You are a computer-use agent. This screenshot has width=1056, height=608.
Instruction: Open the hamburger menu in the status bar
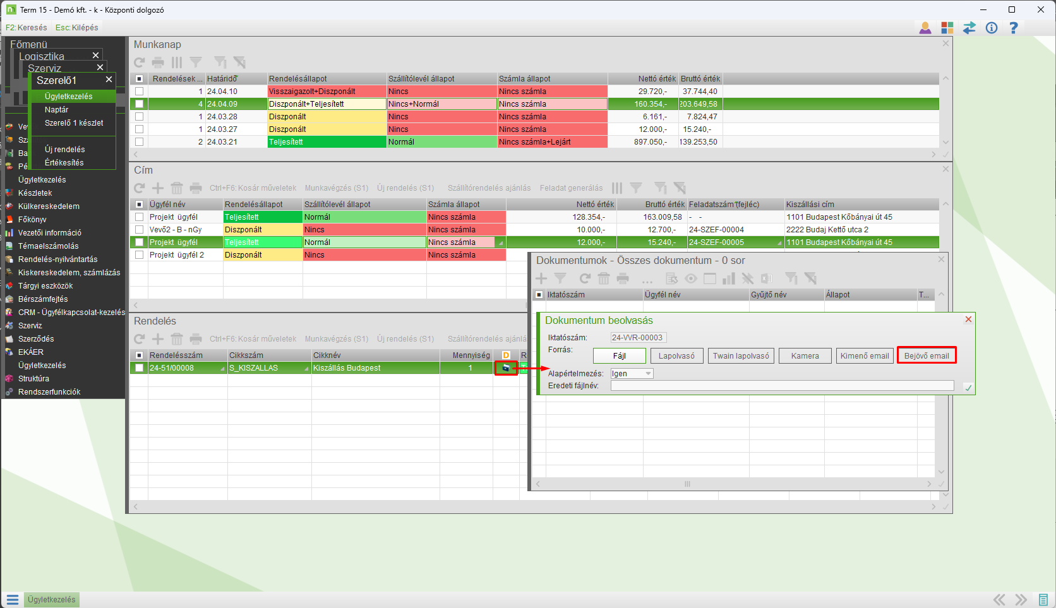(13, 600)
